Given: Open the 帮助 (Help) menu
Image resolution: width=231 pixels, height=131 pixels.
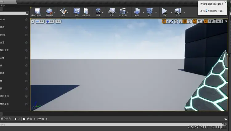Looking at the screenshot, I should (x=2, y=6).
